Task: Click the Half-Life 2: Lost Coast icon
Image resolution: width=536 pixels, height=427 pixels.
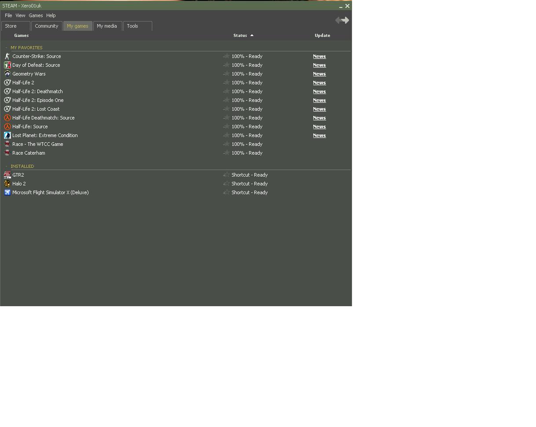Action: point(7,109)
